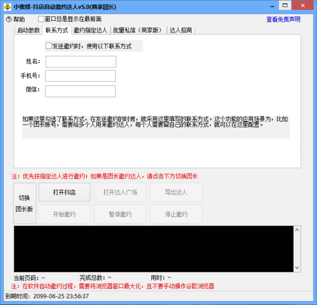Check 发送邀约时，使用以下联系方式
This screenshot has width=317, height=305.
tap(48, 46)
